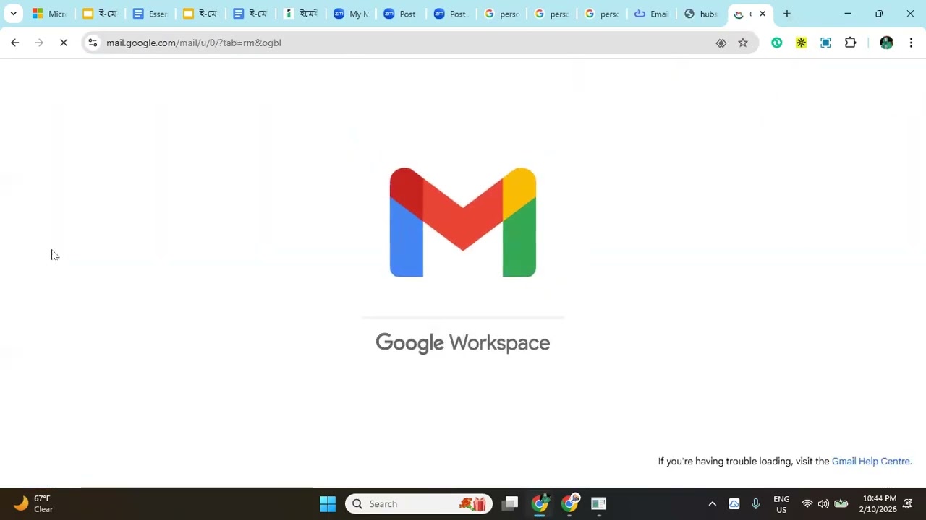Switch to the Esser document tab
This screenshot has width=926, height=520.
(x=150, y=14)
